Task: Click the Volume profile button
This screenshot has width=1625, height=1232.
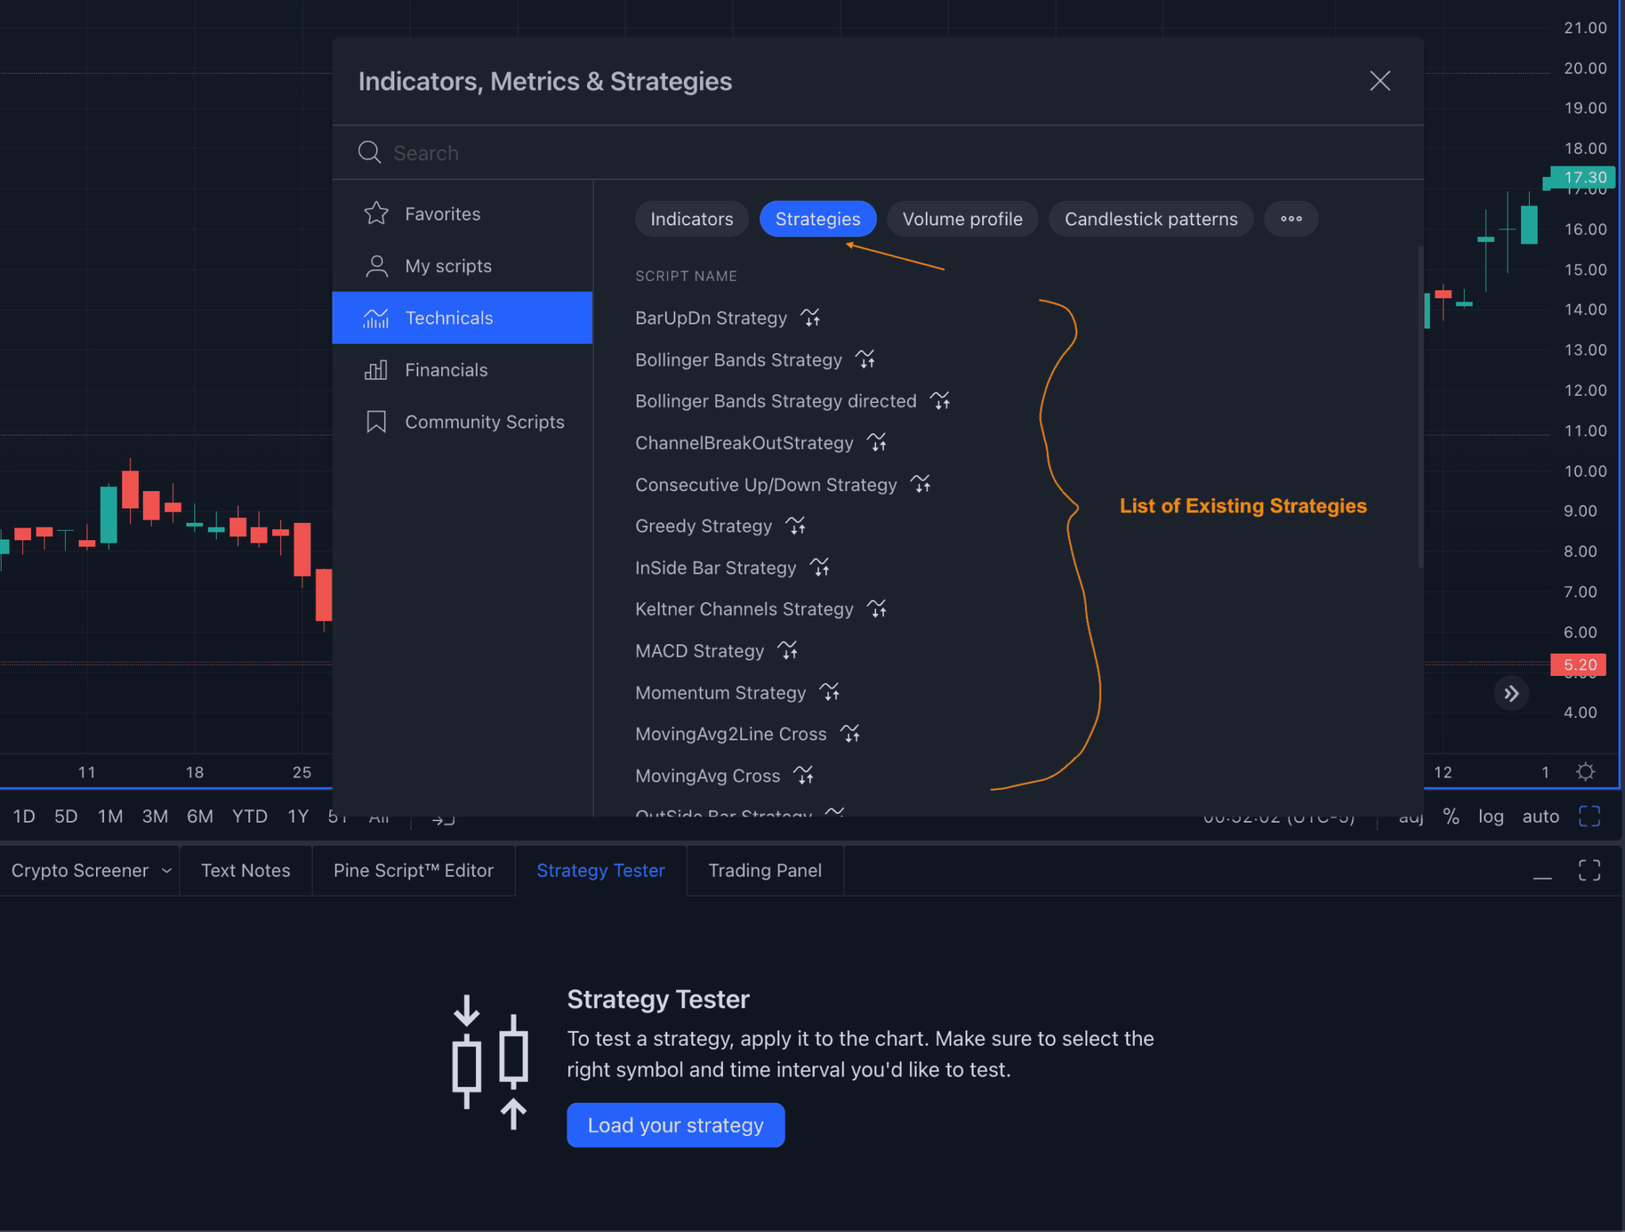Action: [962, 219]
